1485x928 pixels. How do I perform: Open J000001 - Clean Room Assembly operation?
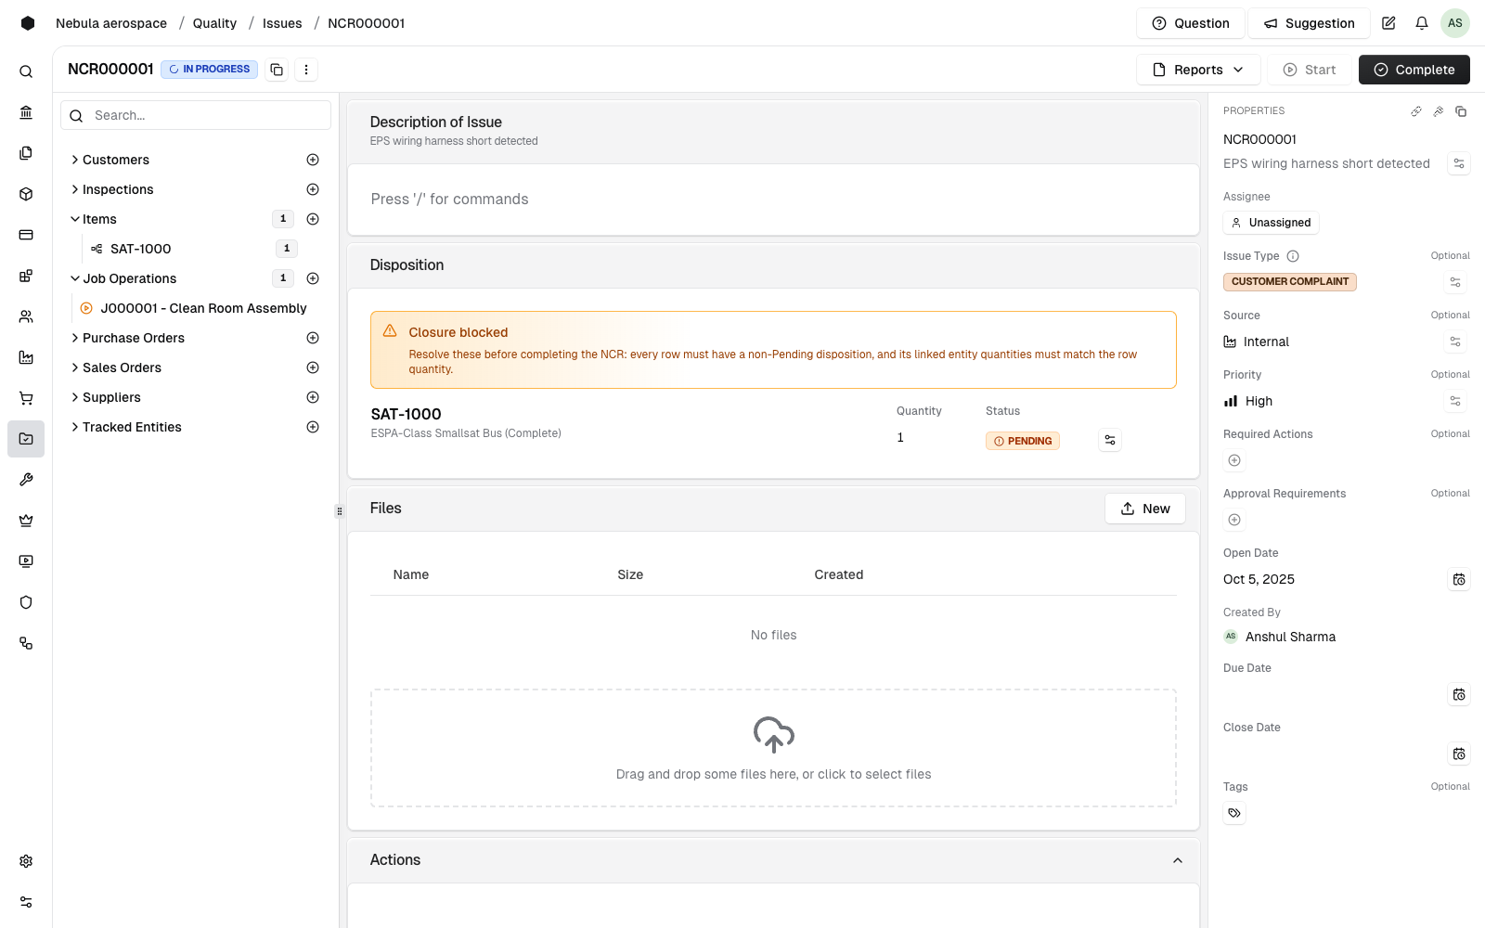[x=193, y=308]
